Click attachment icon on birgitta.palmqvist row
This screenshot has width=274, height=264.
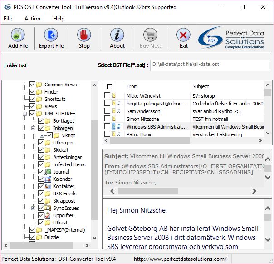(119, 103)
